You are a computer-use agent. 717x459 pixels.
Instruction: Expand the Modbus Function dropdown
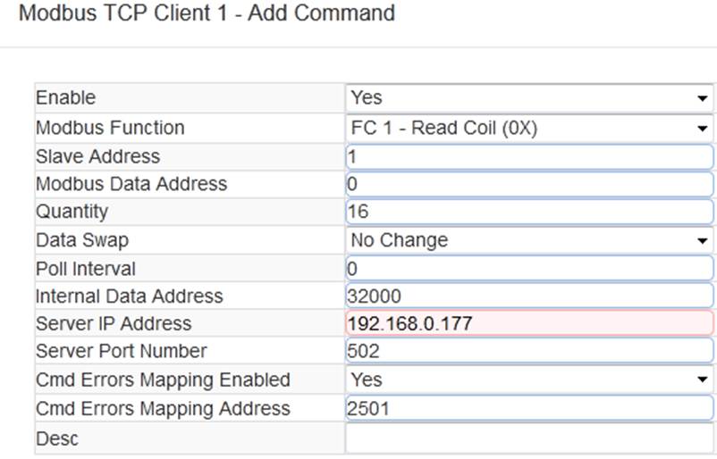[529, 128]
